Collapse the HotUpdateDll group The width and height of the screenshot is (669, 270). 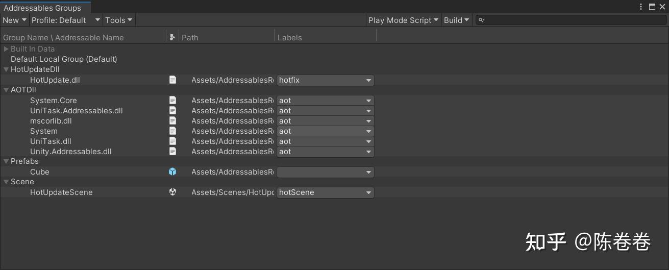click(6, 69)
